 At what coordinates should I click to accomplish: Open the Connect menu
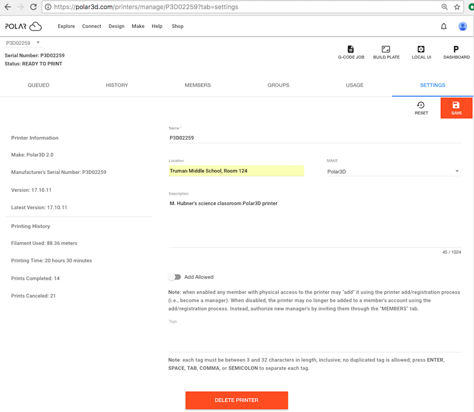pos(92,26)
